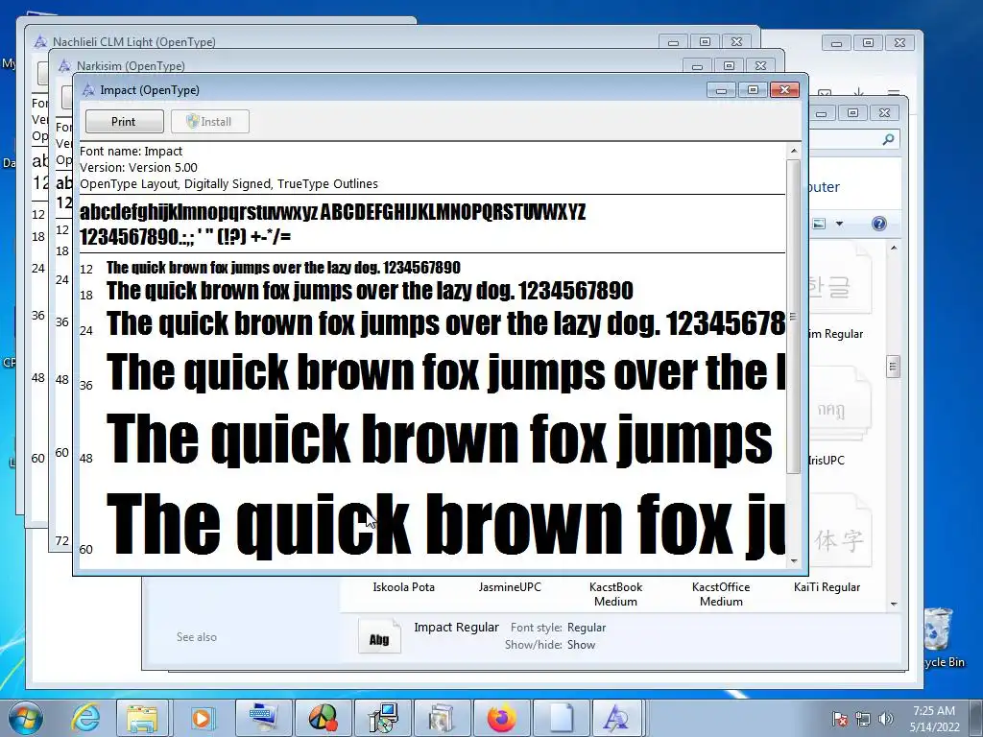Open Windows Media Player from taskbar
Screen dimensions: 983x737
(202, 718)
